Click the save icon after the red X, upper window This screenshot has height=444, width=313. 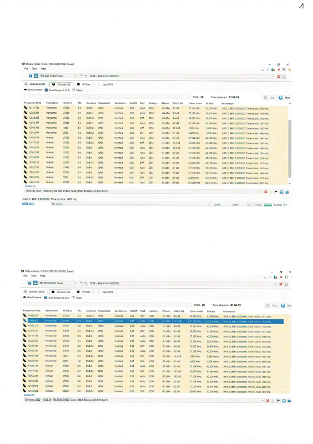284,77
